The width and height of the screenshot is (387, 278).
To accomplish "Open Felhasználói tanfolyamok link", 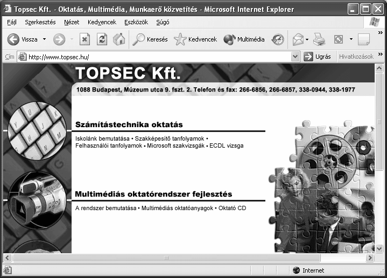I will [x=109, y=146].
